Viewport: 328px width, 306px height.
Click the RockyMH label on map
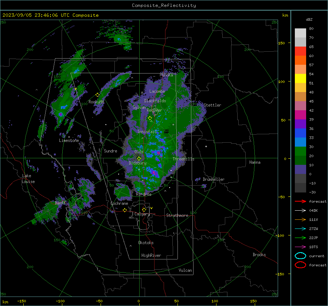(96, 102)
